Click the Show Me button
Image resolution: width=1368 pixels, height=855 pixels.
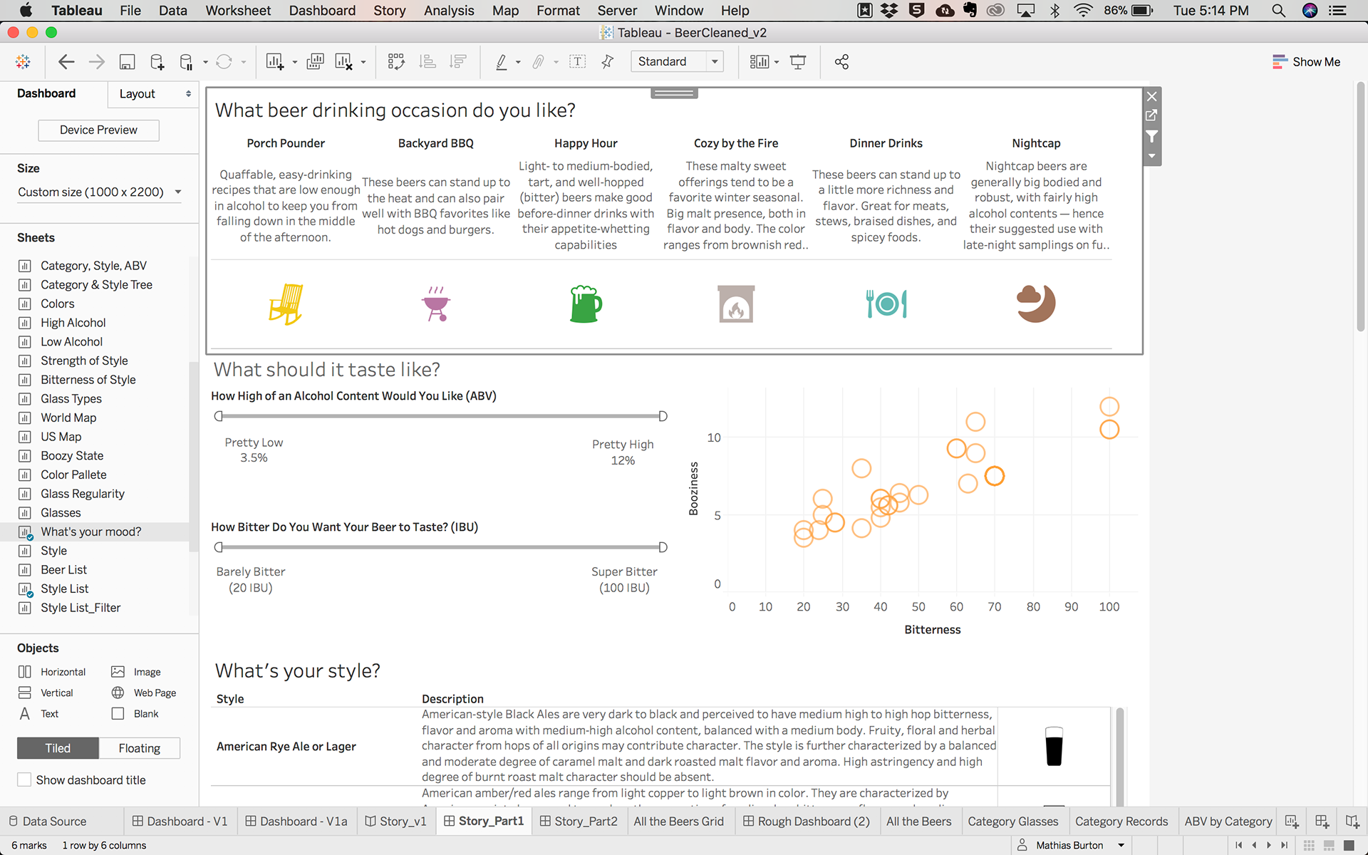coord(1307,62)
